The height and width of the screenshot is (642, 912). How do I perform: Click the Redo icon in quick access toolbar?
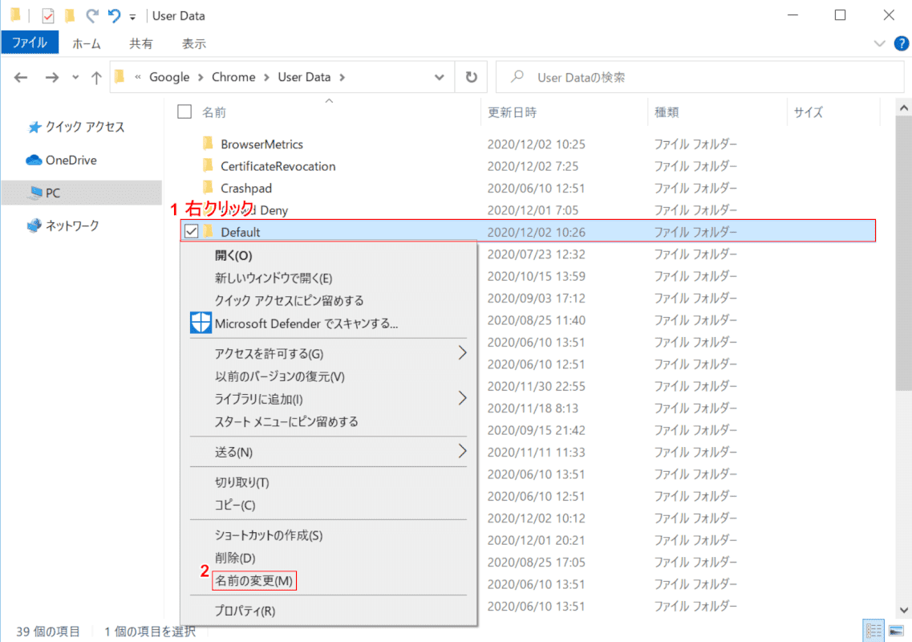[x=92, y=15]
